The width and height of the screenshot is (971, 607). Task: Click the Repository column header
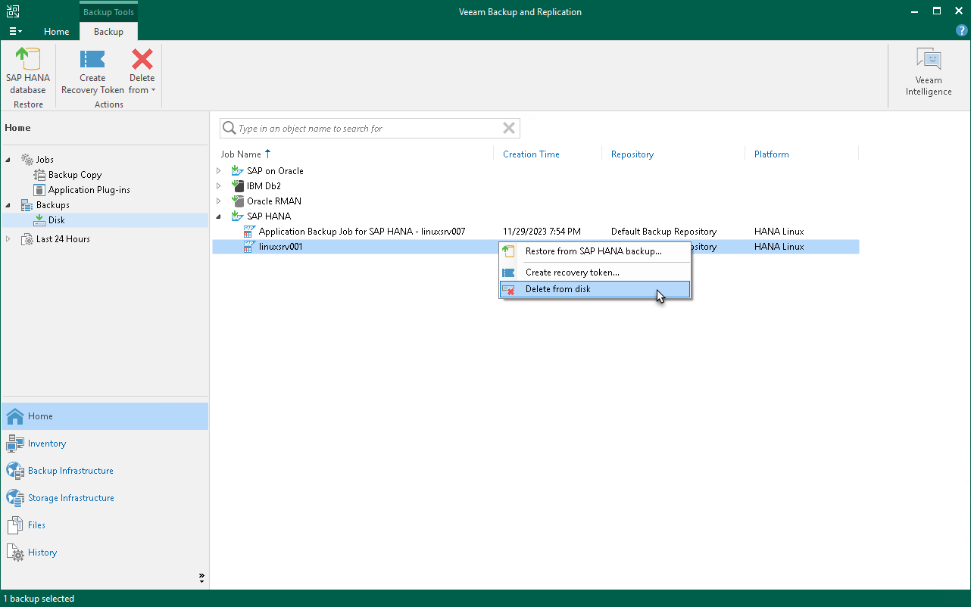[632, 154]
